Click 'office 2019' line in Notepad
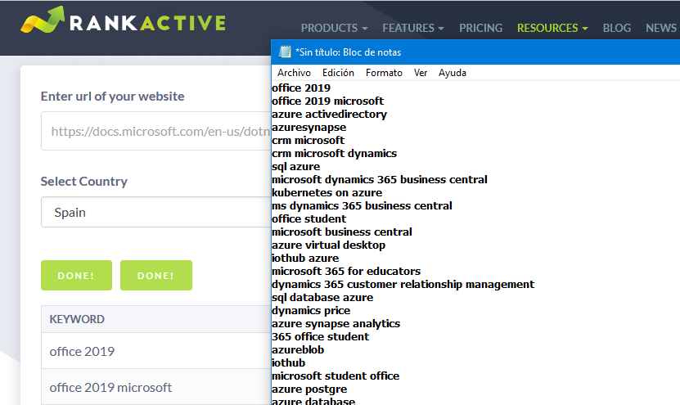680x405 pixels. point(301,88)
